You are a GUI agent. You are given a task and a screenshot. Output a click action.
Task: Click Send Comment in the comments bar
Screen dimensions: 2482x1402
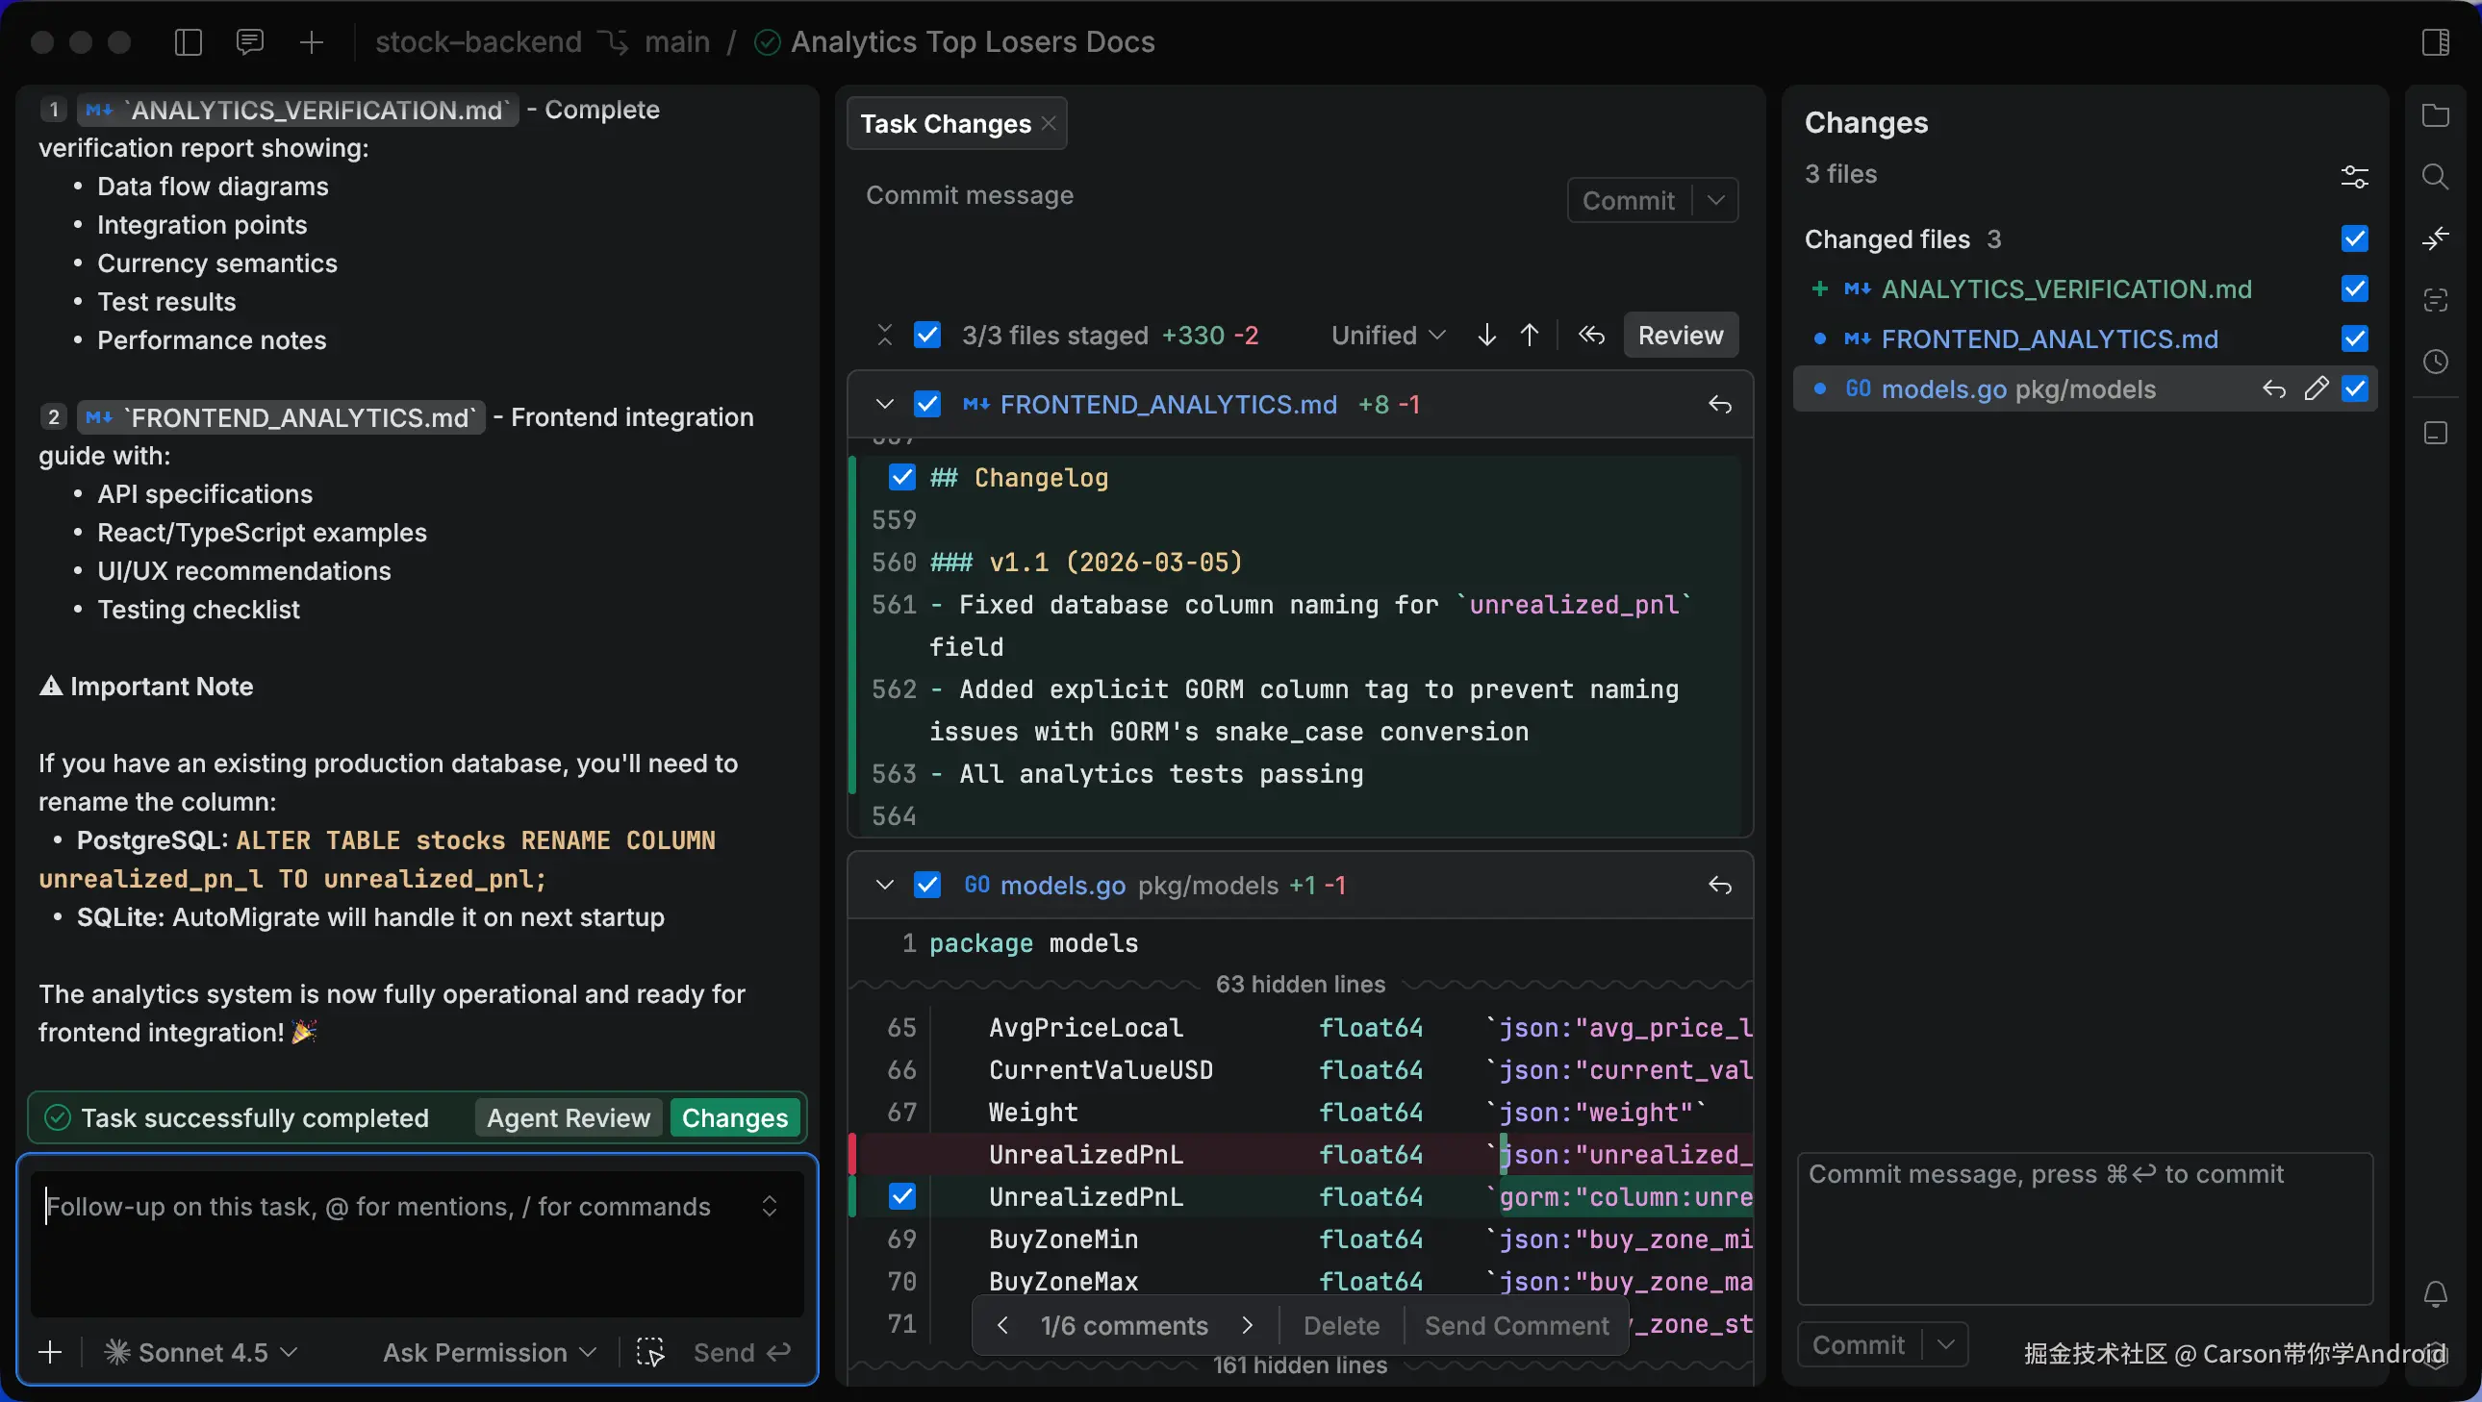[1516, 1326]
